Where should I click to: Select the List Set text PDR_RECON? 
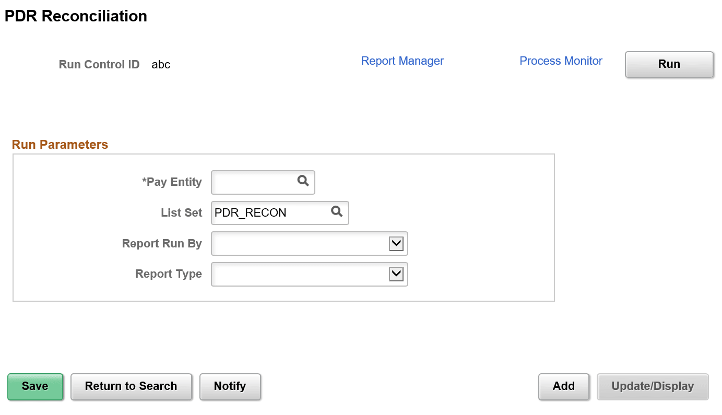(250, 212)
